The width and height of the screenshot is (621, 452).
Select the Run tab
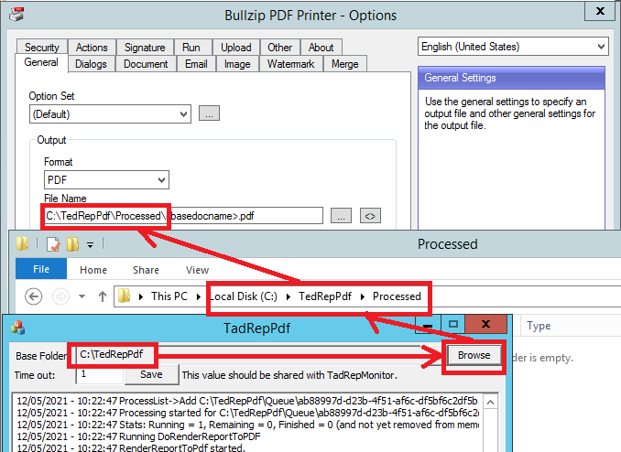tap(191, 48)
